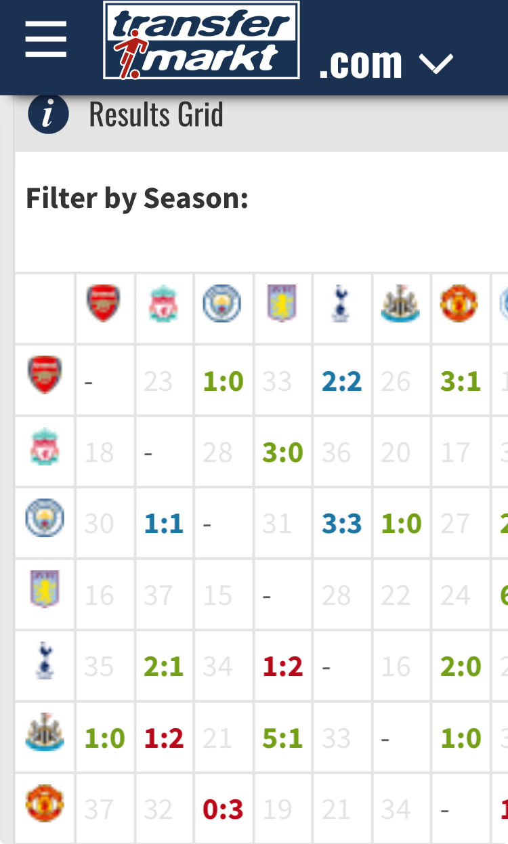Image resolution: width=508 pixels, height=844 pixels.
Task: Select Liverpool crest in the left column
Action: point(45,446)
